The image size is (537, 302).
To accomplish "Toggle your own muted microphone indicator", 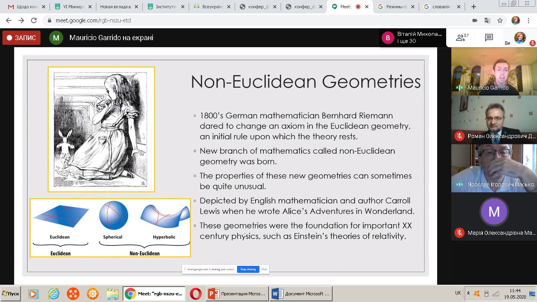I will point(532,43).
